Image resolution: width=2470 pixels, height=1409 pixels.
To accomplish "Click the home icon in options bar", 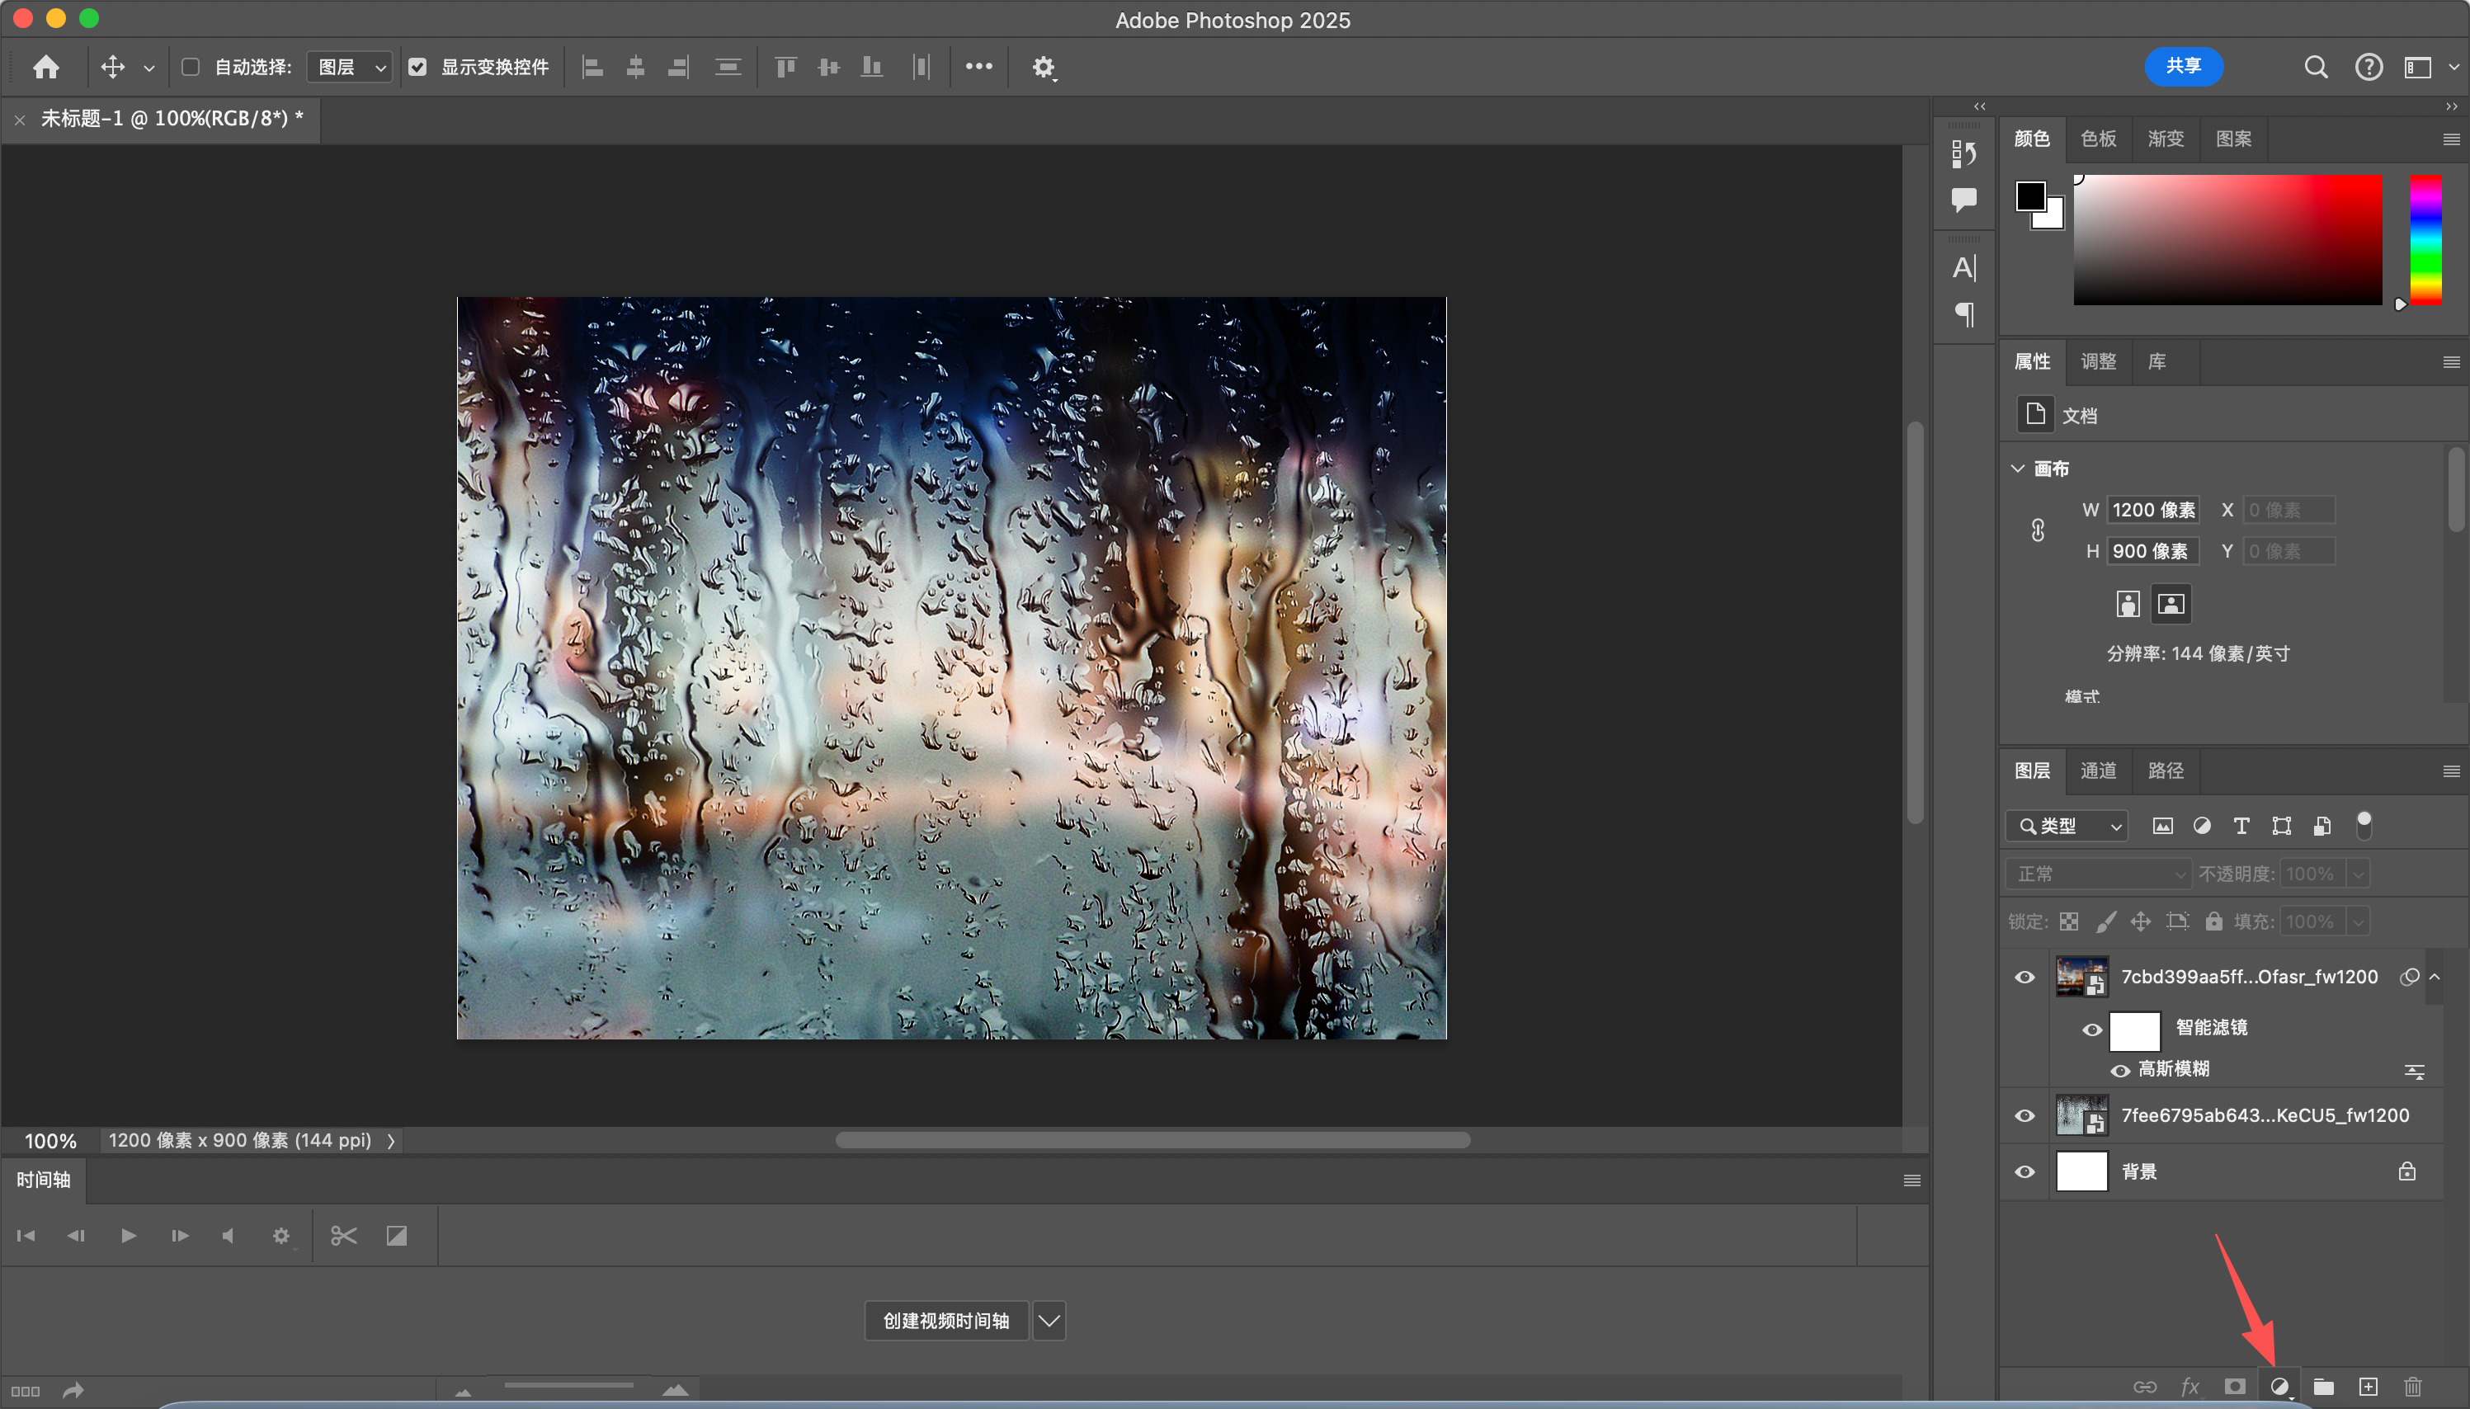I will (x=45, y=67).
